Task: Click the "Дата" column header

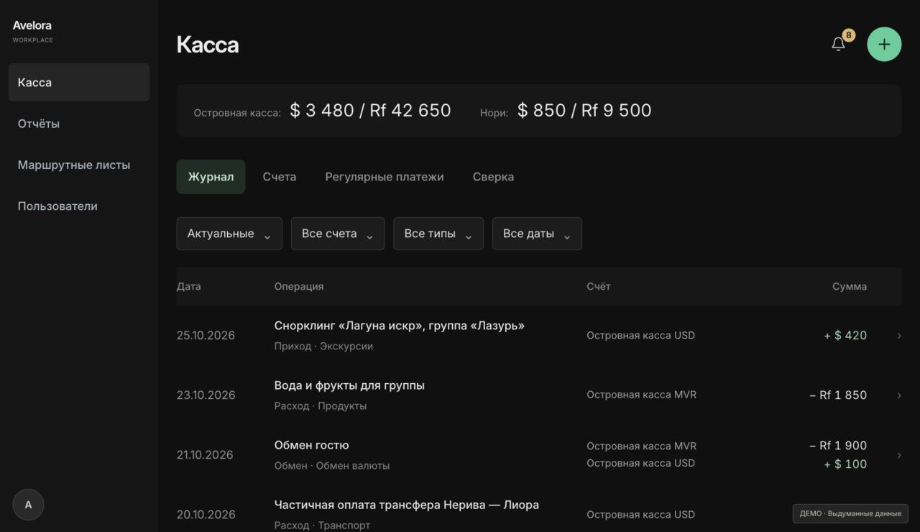Action: tap(189, 286)
